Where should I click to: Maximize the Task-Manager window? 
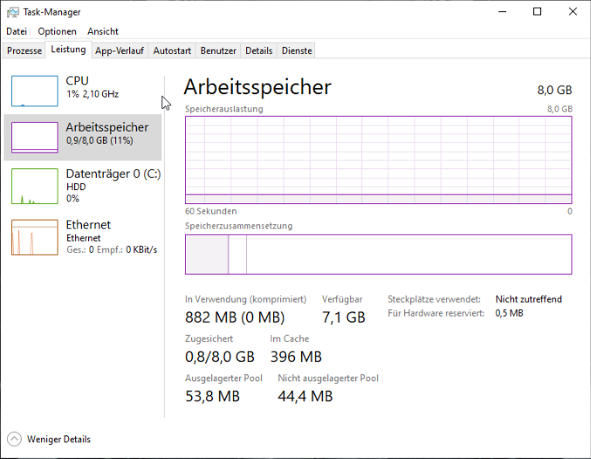tap(537, 11)
